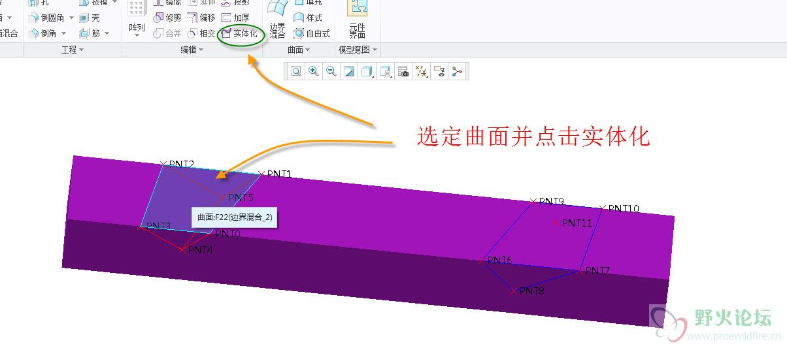Open the 倒角 dropdown arrow

[x=62, y=33]
